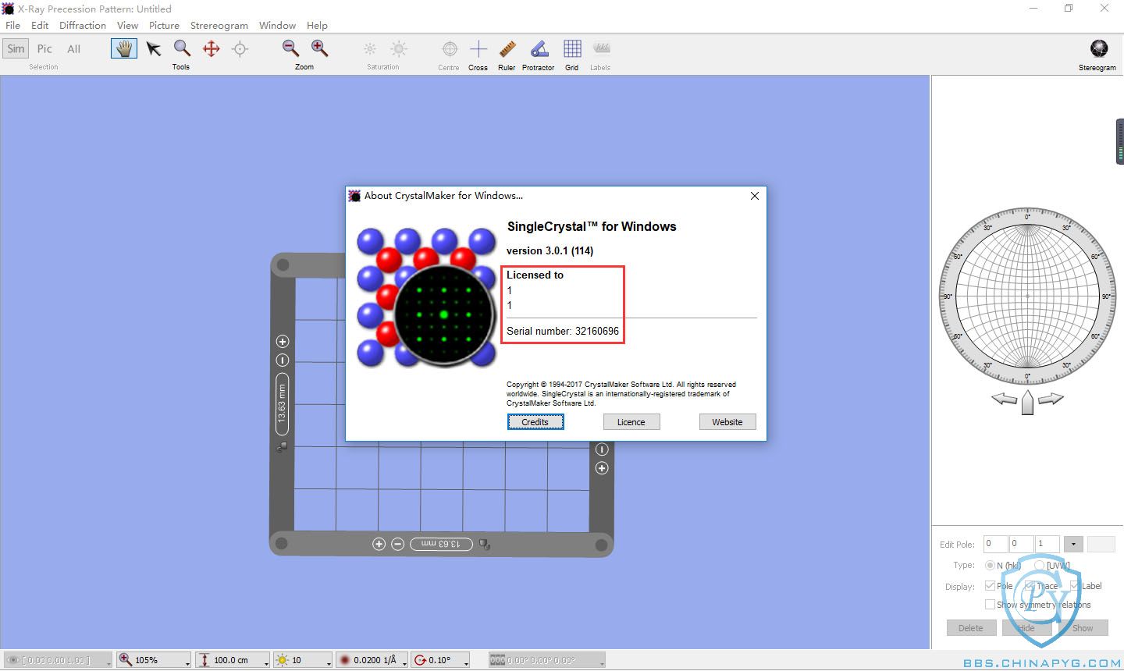Screen dimensions: 1124x671
Task: Open the orientation angles dropdown in status bar
Action: [x=546, y=660]
